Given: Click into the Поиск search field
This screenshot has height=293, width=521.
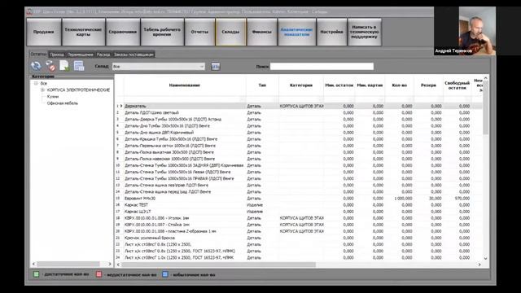Looking at the screenshot, I should 322,67.
